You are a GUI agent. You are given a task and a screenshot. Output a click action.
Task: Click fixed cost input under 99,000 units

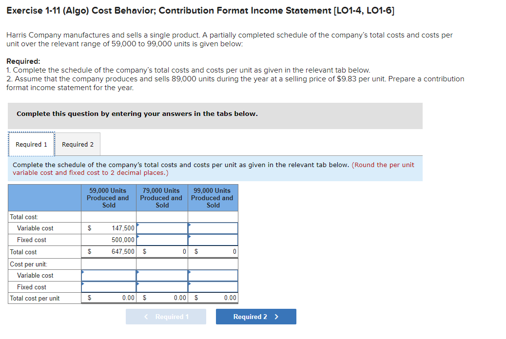point(213,240)
